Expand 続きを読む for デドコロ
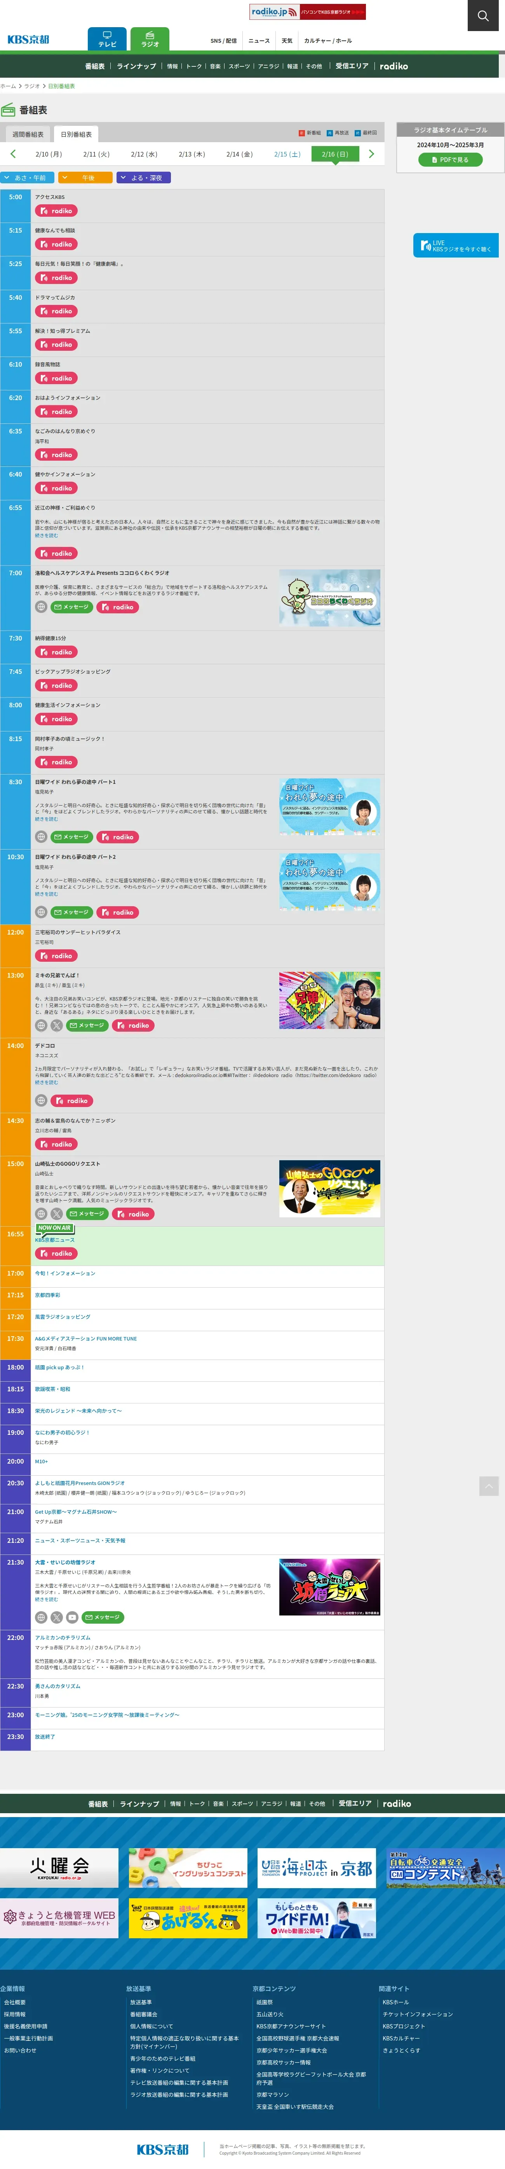Screen dimensions: 505x2169 46,1083
